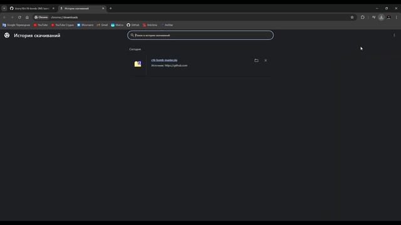Open the https://github.com source link
The height and width of the screenshot is (225, 401).
176,66
